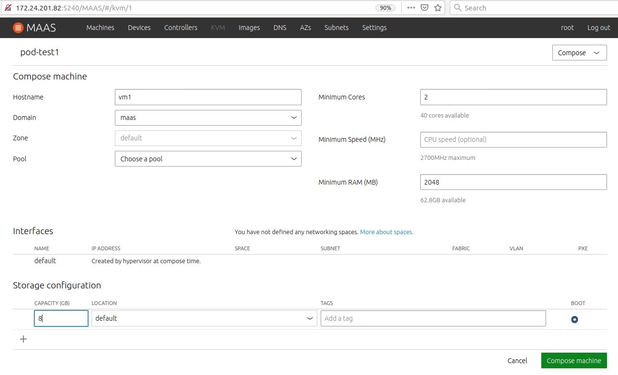Viewport: 618px width, 375px height.
Task: Open browser page actions ellipsis menu
Action: [x=411, y=8]
